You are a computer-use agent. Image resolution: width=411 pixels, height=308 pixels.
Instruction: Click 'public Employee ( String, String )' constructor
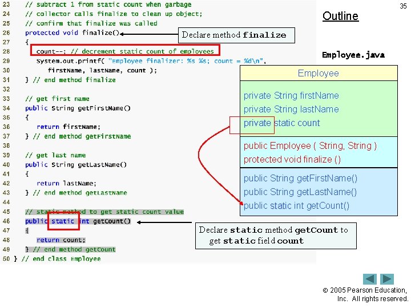(310, 145)
